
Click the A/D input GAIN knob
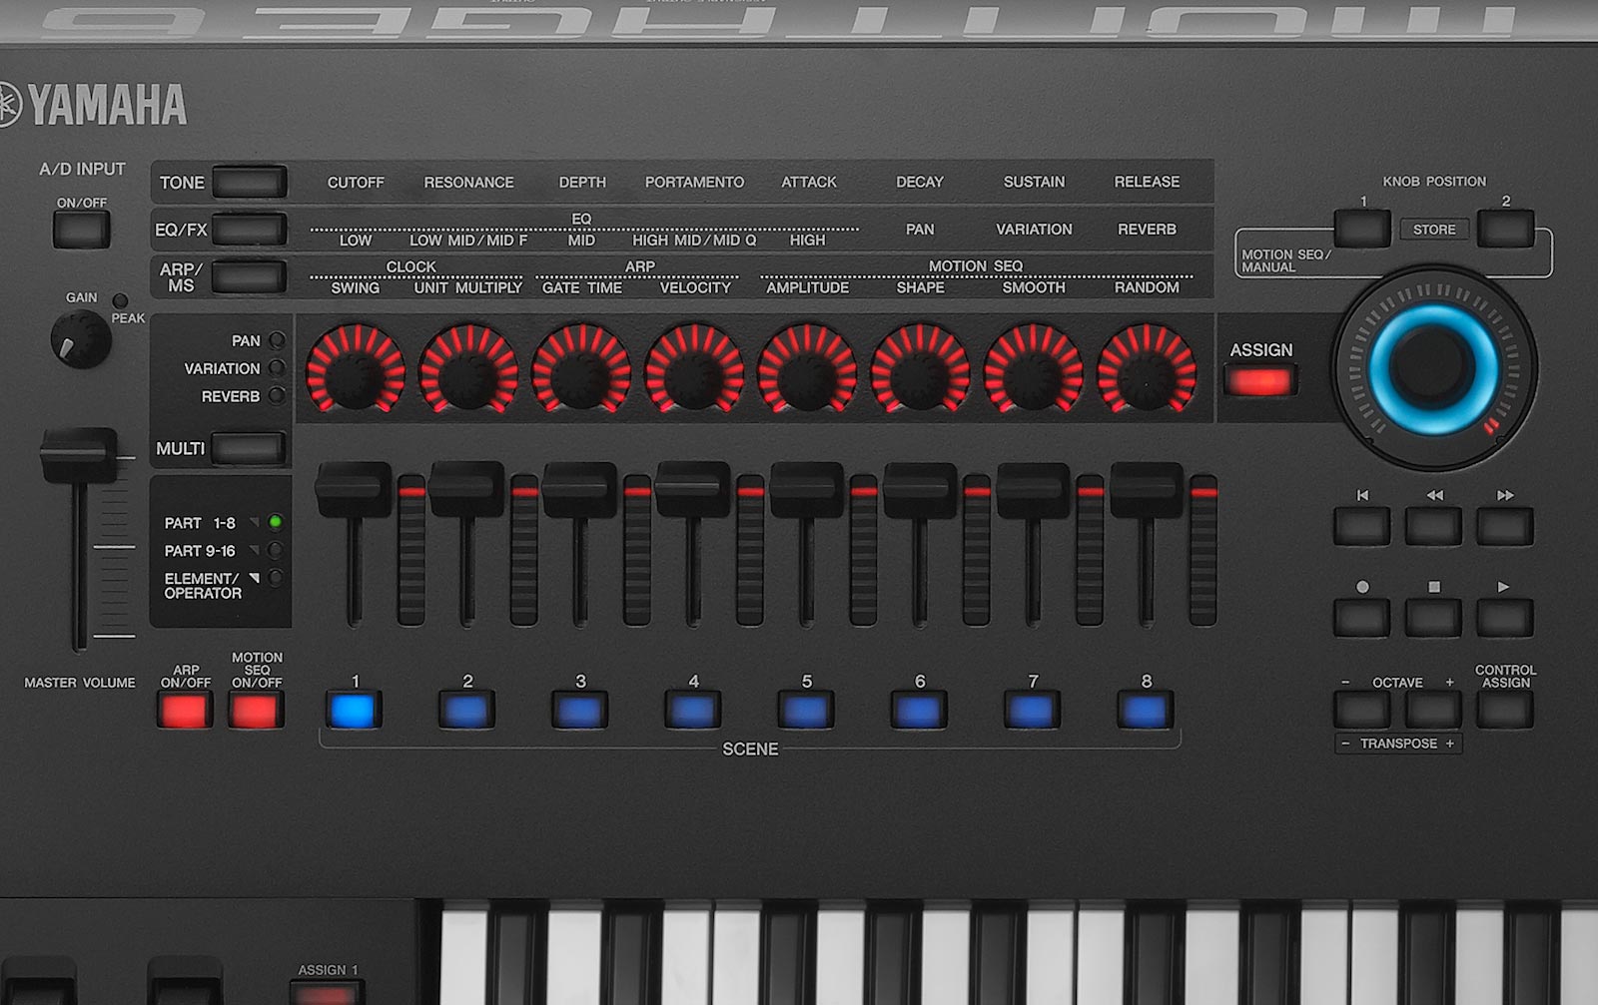80,339
